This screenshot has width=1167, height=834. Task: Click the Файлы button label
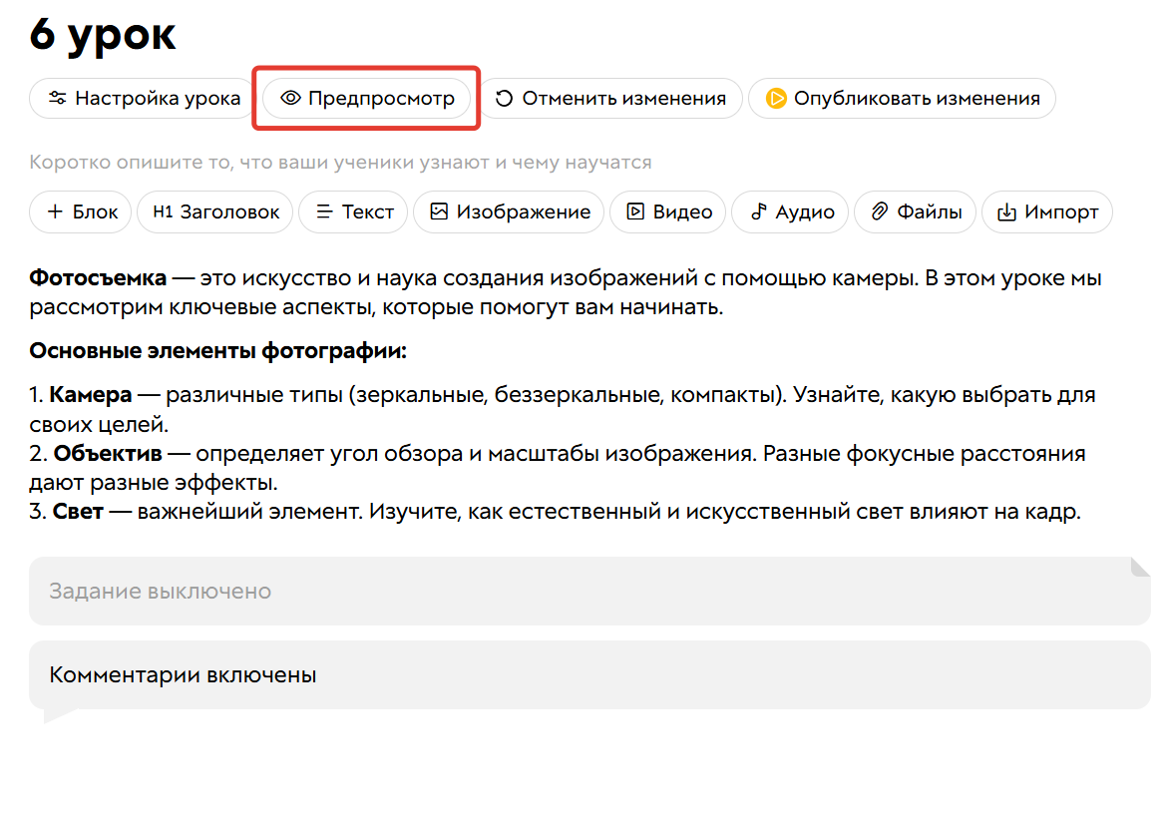(930, 212)
